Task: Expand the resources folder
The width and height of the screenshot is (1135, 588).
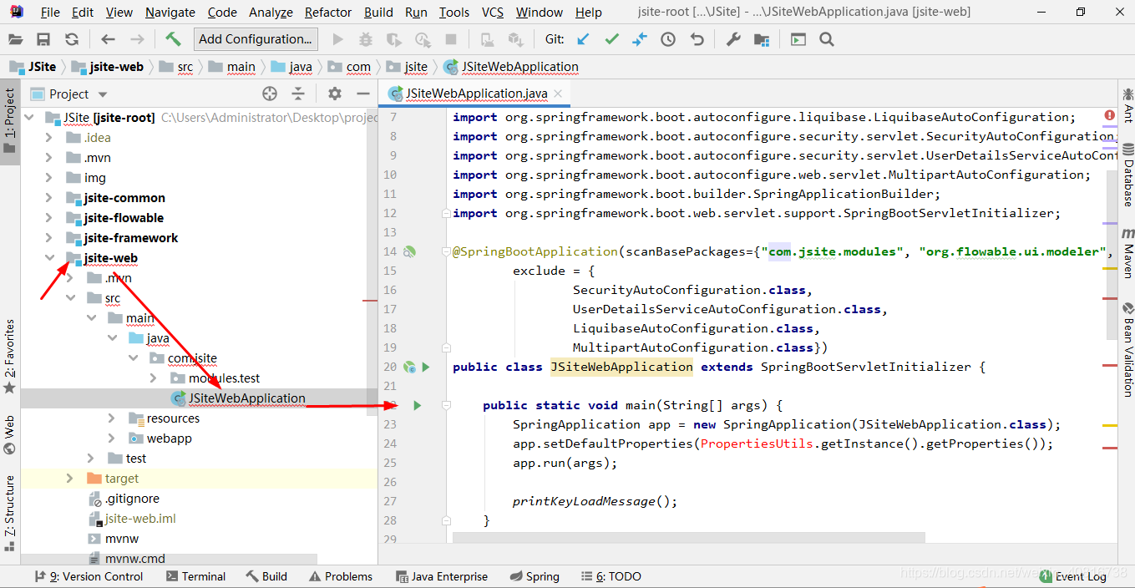Action: (x=112, y=418)
